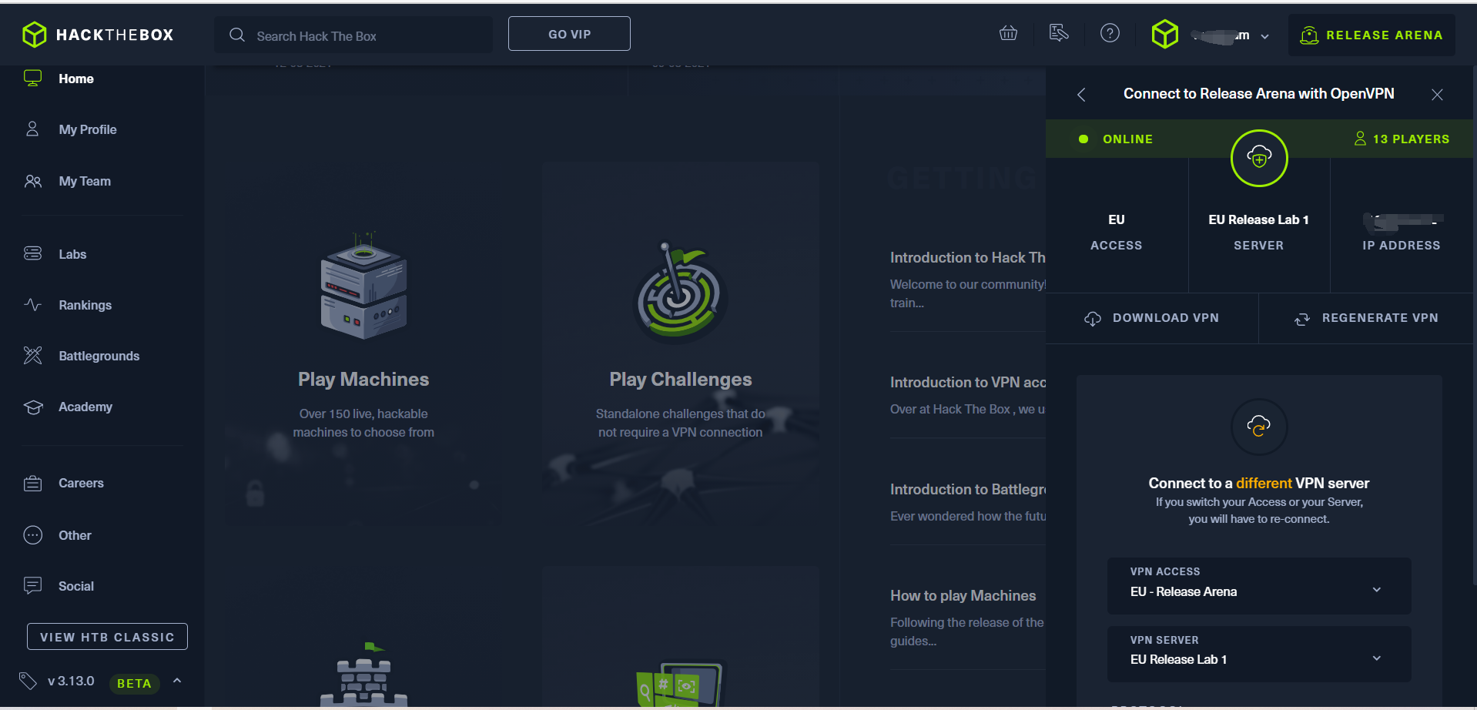Click the cloud shield server icon
This screenshot has height=710, width=1477.
coord(1259,158)
